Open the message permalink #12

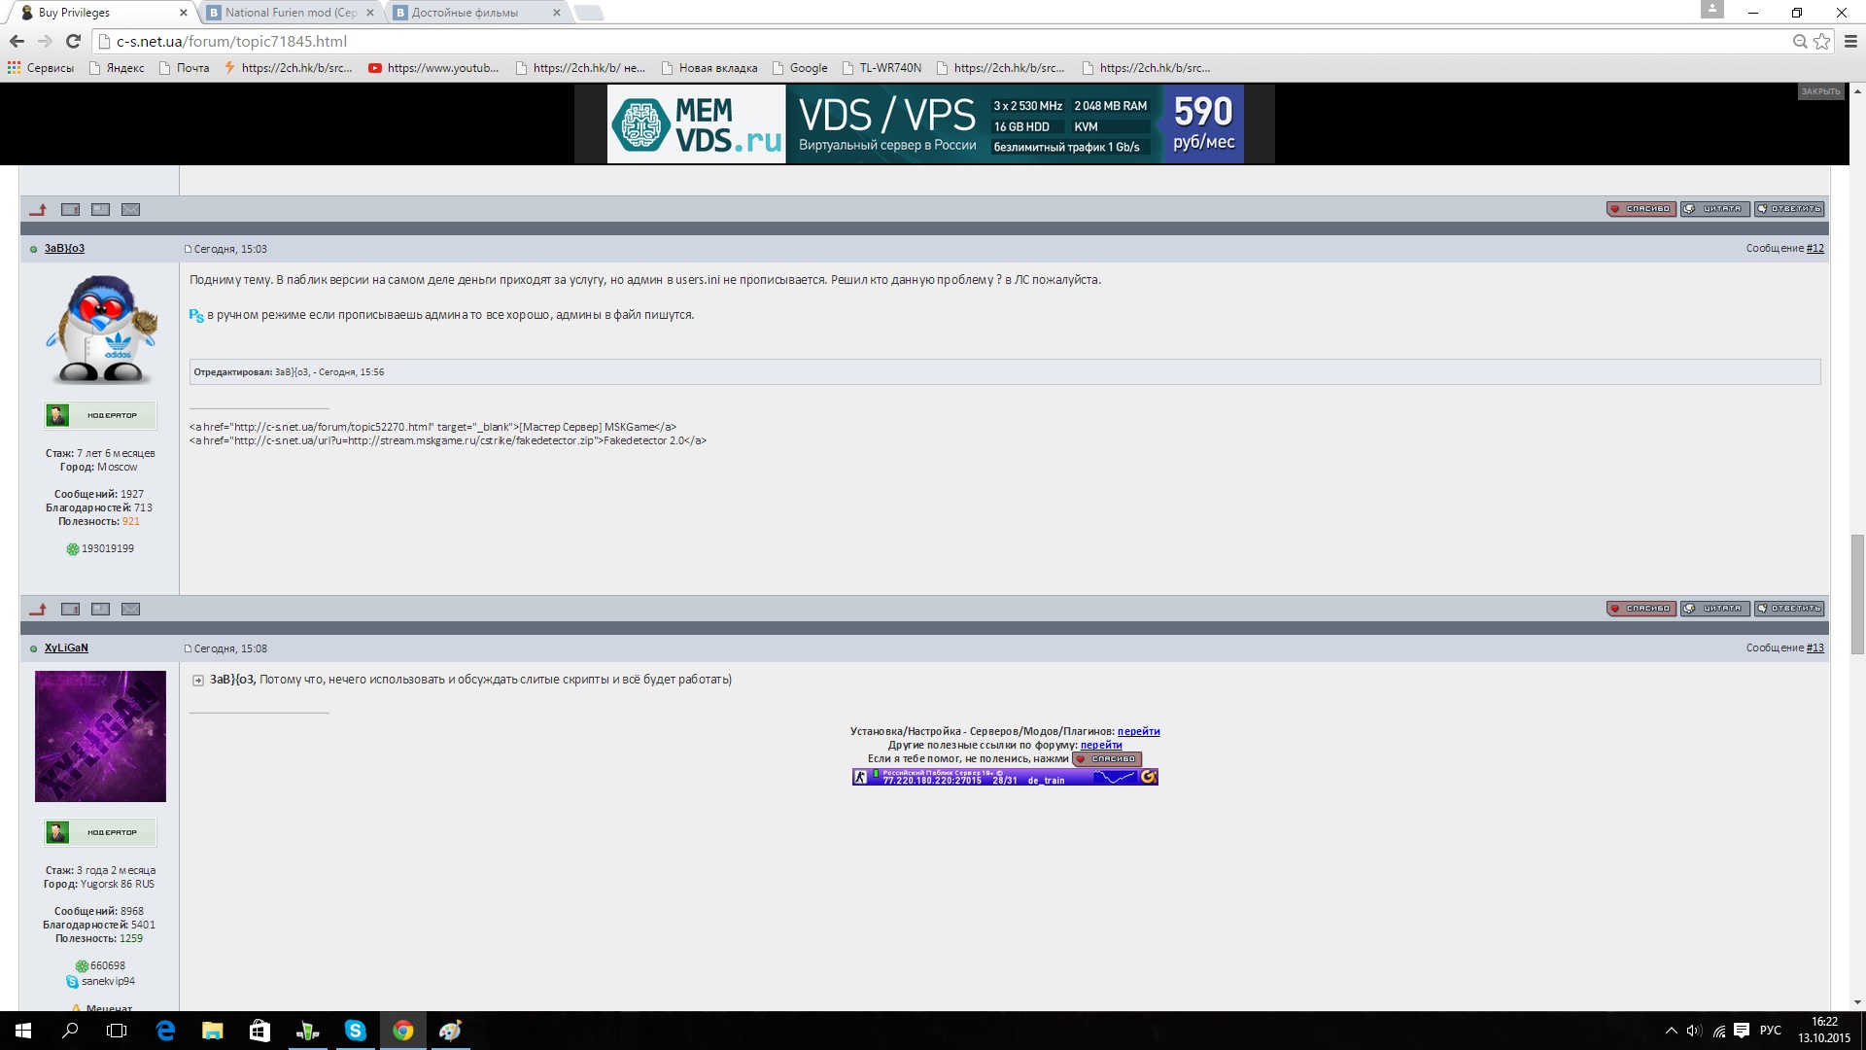click(1814, 249)
